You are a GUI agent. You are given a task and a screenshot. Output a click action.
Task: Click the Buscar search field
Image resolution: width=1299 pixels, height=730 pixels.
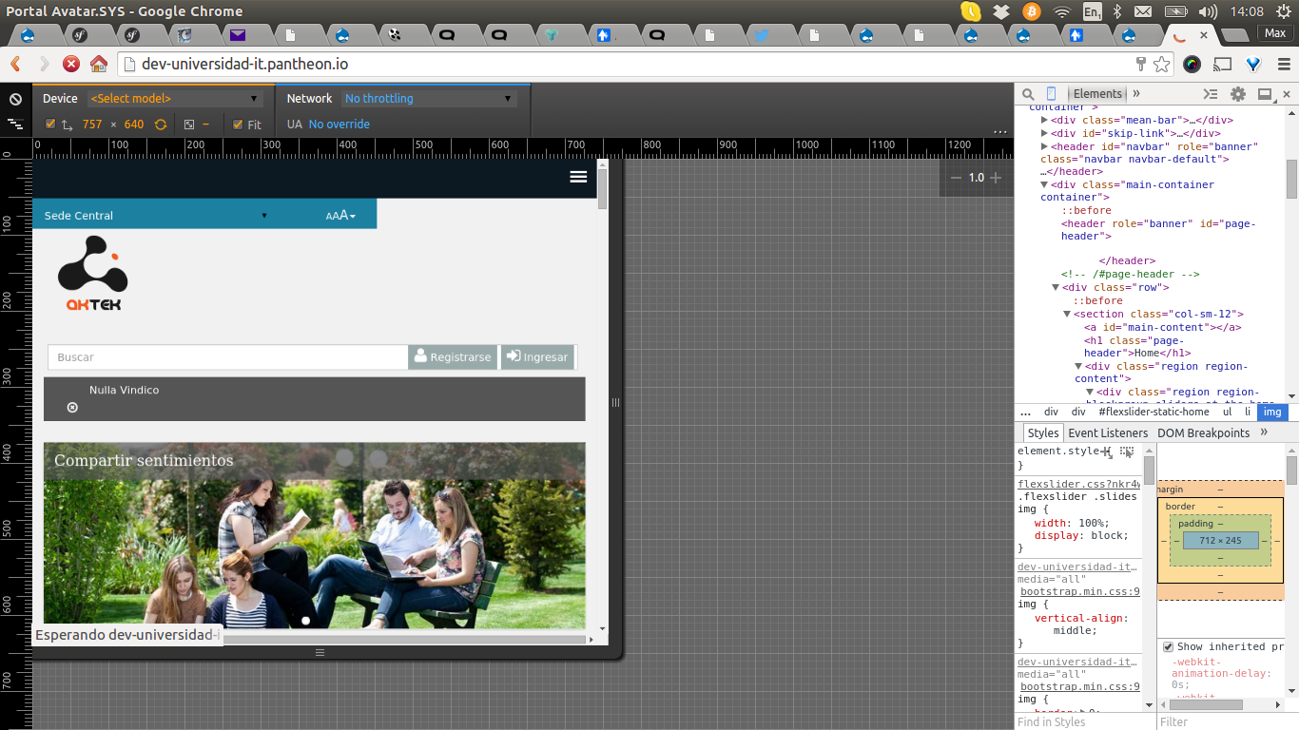tap(228, 357)
